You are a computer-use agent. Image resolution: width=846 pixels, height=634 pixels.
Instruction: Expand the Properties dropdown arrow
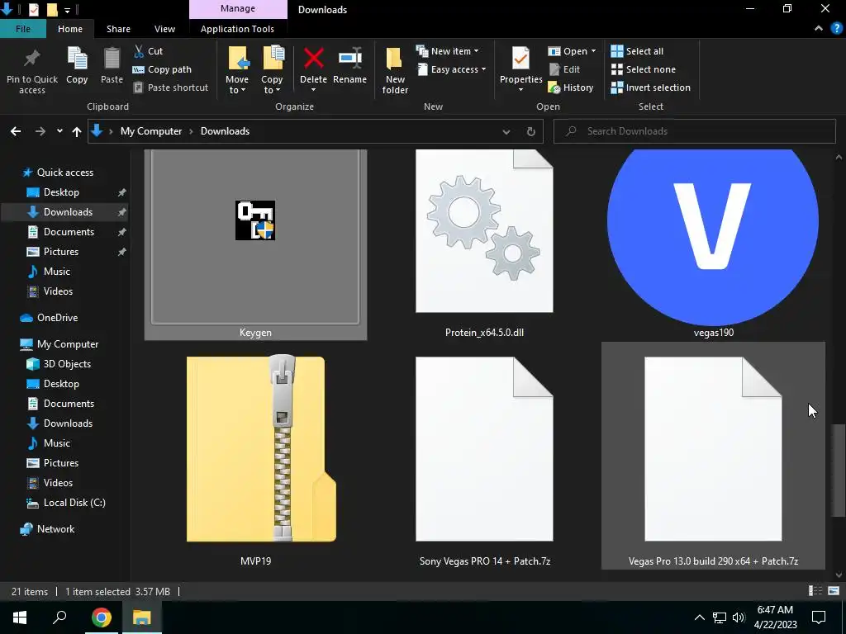[520, 90]
